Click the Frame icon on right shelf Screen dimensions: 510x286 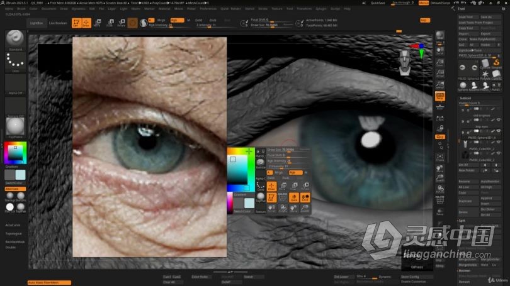pyautogui.click(x=439, y=158)
